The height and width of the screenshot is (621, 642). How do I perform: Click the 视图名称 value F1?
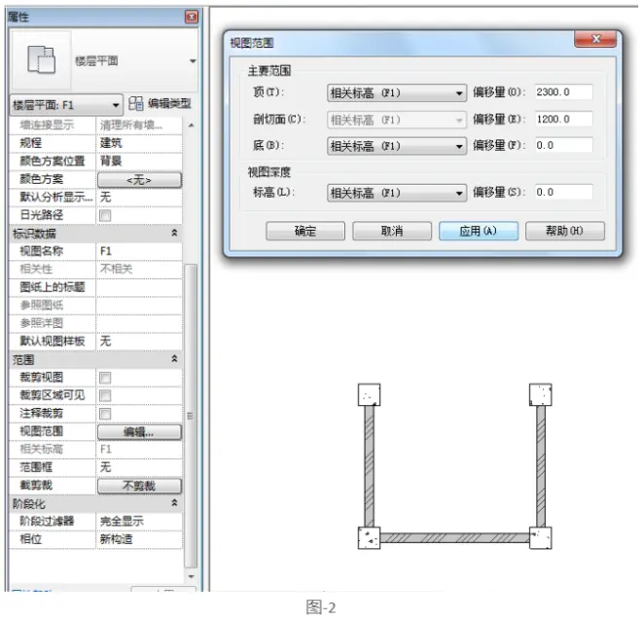tap(139, 251)
